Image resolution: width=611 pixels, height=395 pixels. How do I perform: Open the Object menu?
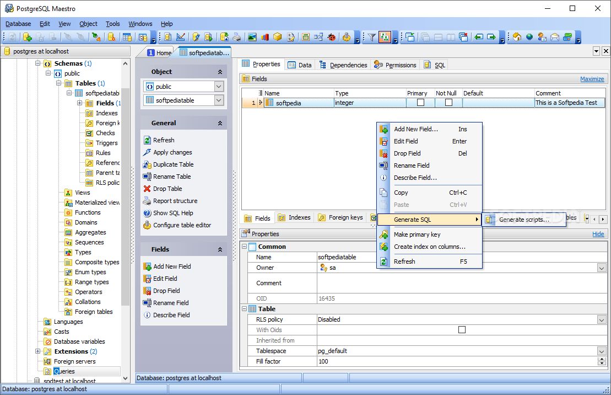click(88, 24)
